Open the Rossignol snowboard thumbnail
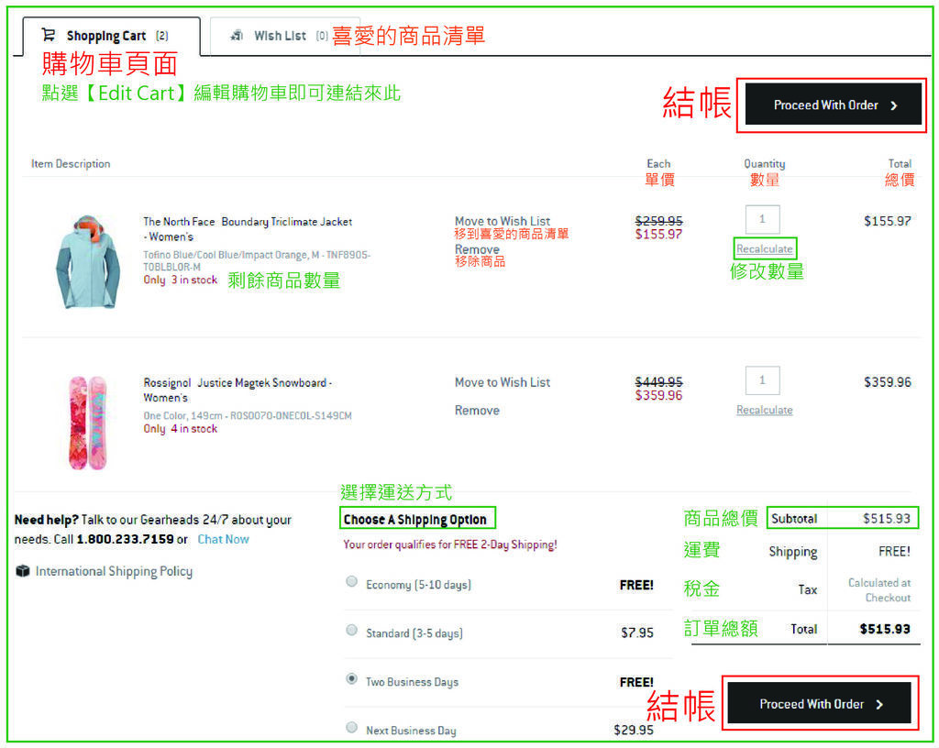 [x=88, y=423]
